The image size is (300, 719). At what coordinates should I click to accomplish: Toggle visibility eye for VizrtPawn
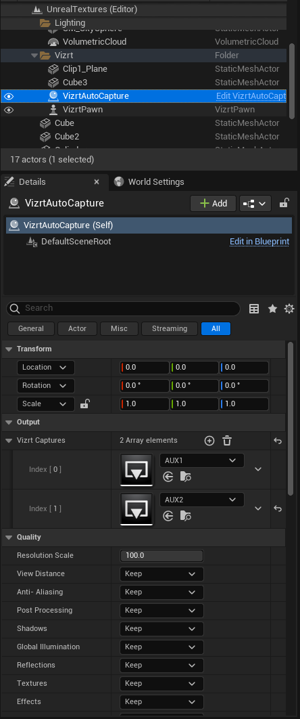9,110
